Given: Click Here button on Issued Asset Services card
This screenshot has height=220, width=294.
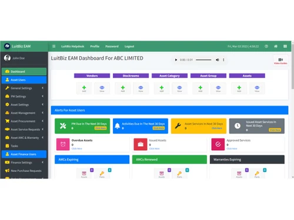Looking at the screenshot, I should [x=275, y=130].
